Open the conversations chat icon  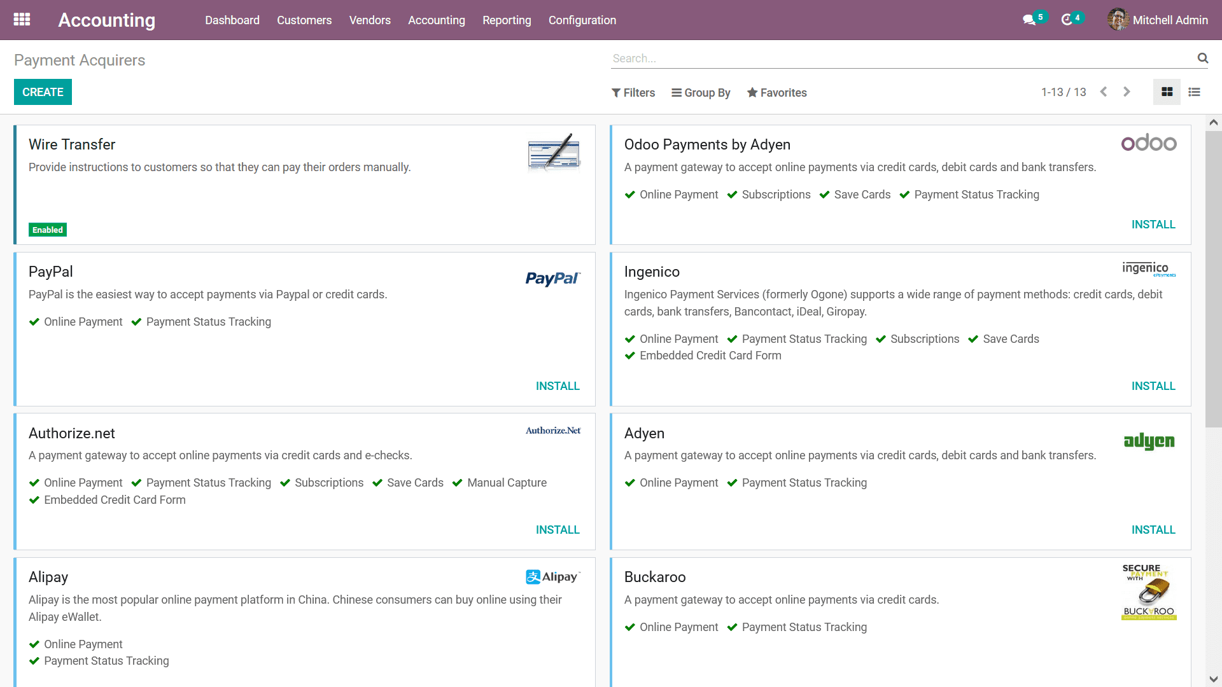click(x=1029, y=20)
